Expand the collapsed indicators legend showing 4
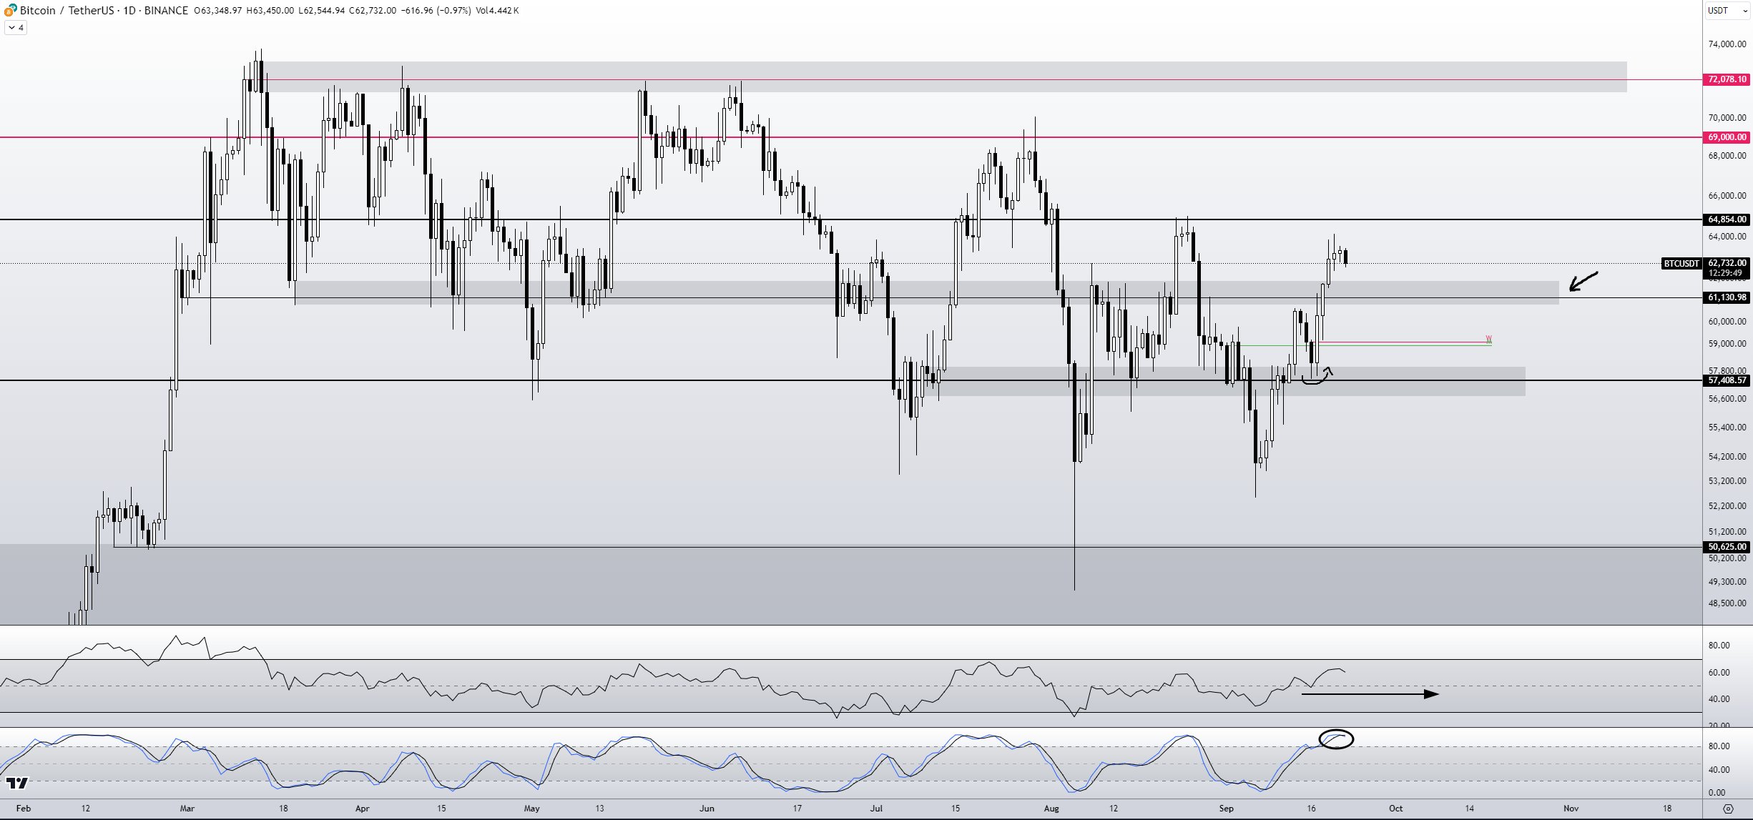This screenshot has height=820, width=1753. [x=16, y=28]
